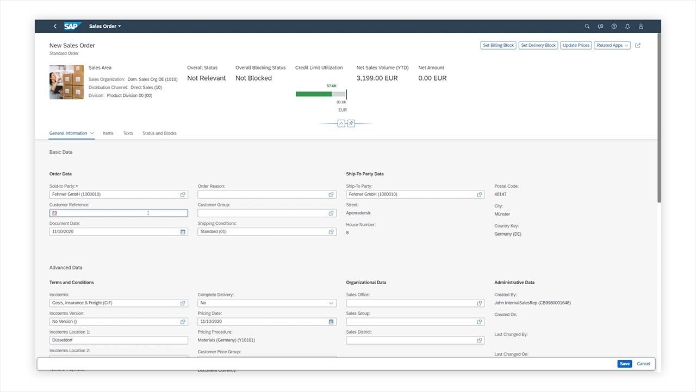This screenshot has height=392, width=696.
Task: Open the help icon in the shell bar
Action: [x=614, y=26]
